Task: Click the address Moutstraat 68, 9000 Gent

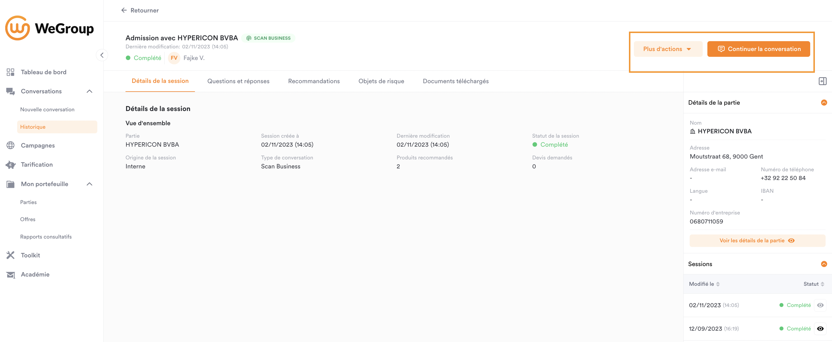Action: [726, 157]
